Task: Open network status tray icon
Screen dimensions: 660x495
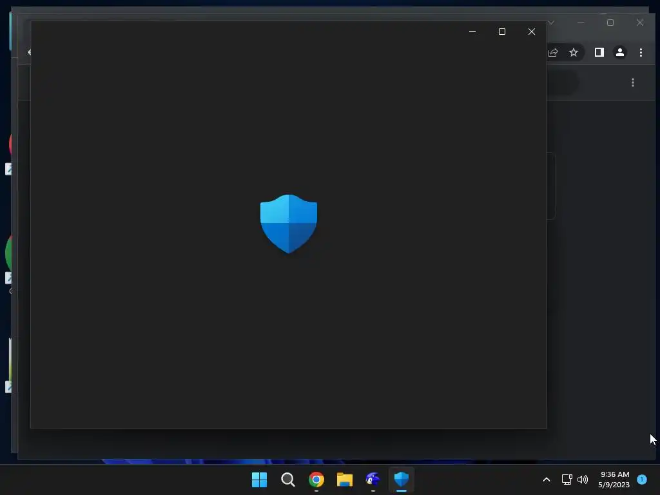Action: pyautogui.click(x=567, y=480)
